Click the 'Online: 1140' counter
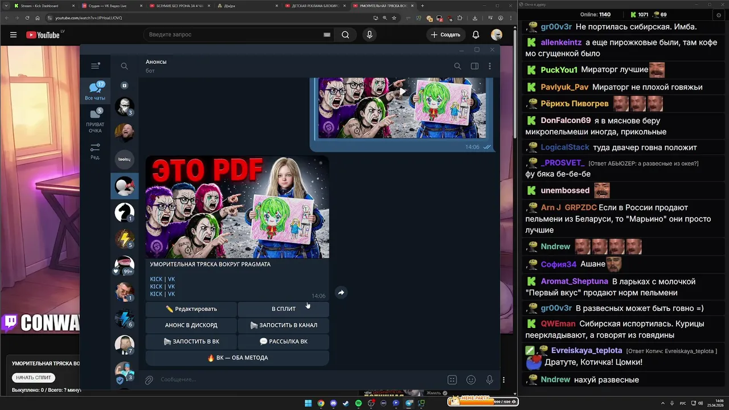The image size is (729, 410). pyautogui.click(x=595, y=14)
